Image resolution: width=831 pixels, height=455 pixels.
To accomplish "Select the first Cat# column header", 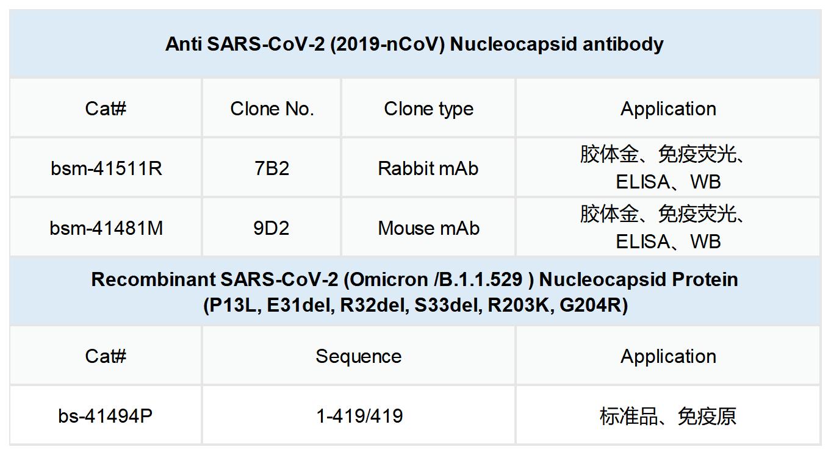I will click(x=106, y=109).
